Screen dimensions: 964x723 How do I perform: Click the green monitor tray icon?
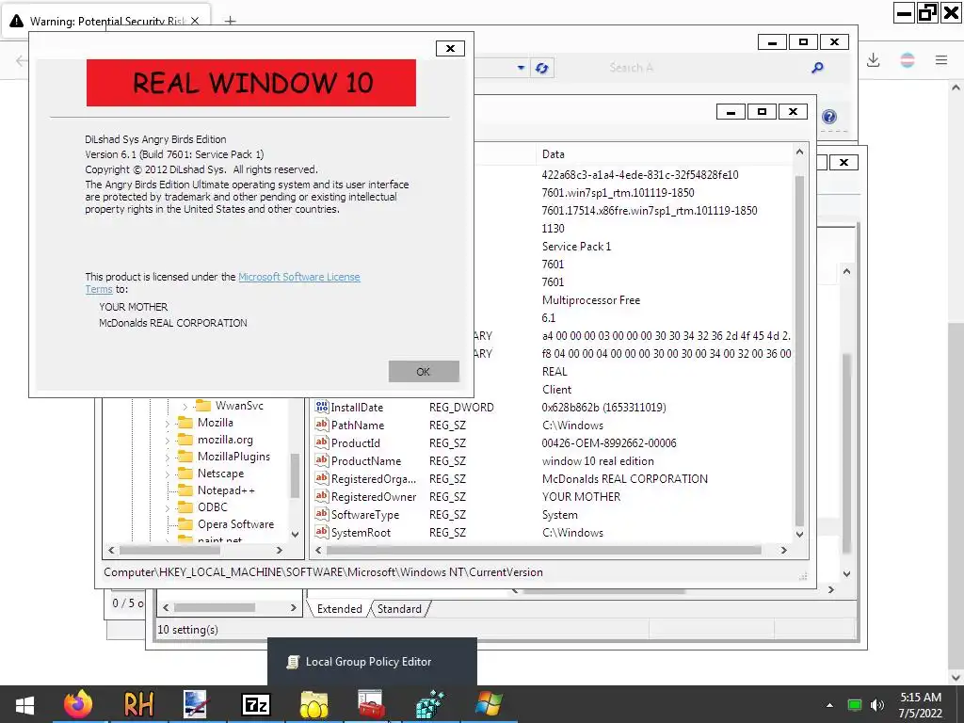point(854,705)
